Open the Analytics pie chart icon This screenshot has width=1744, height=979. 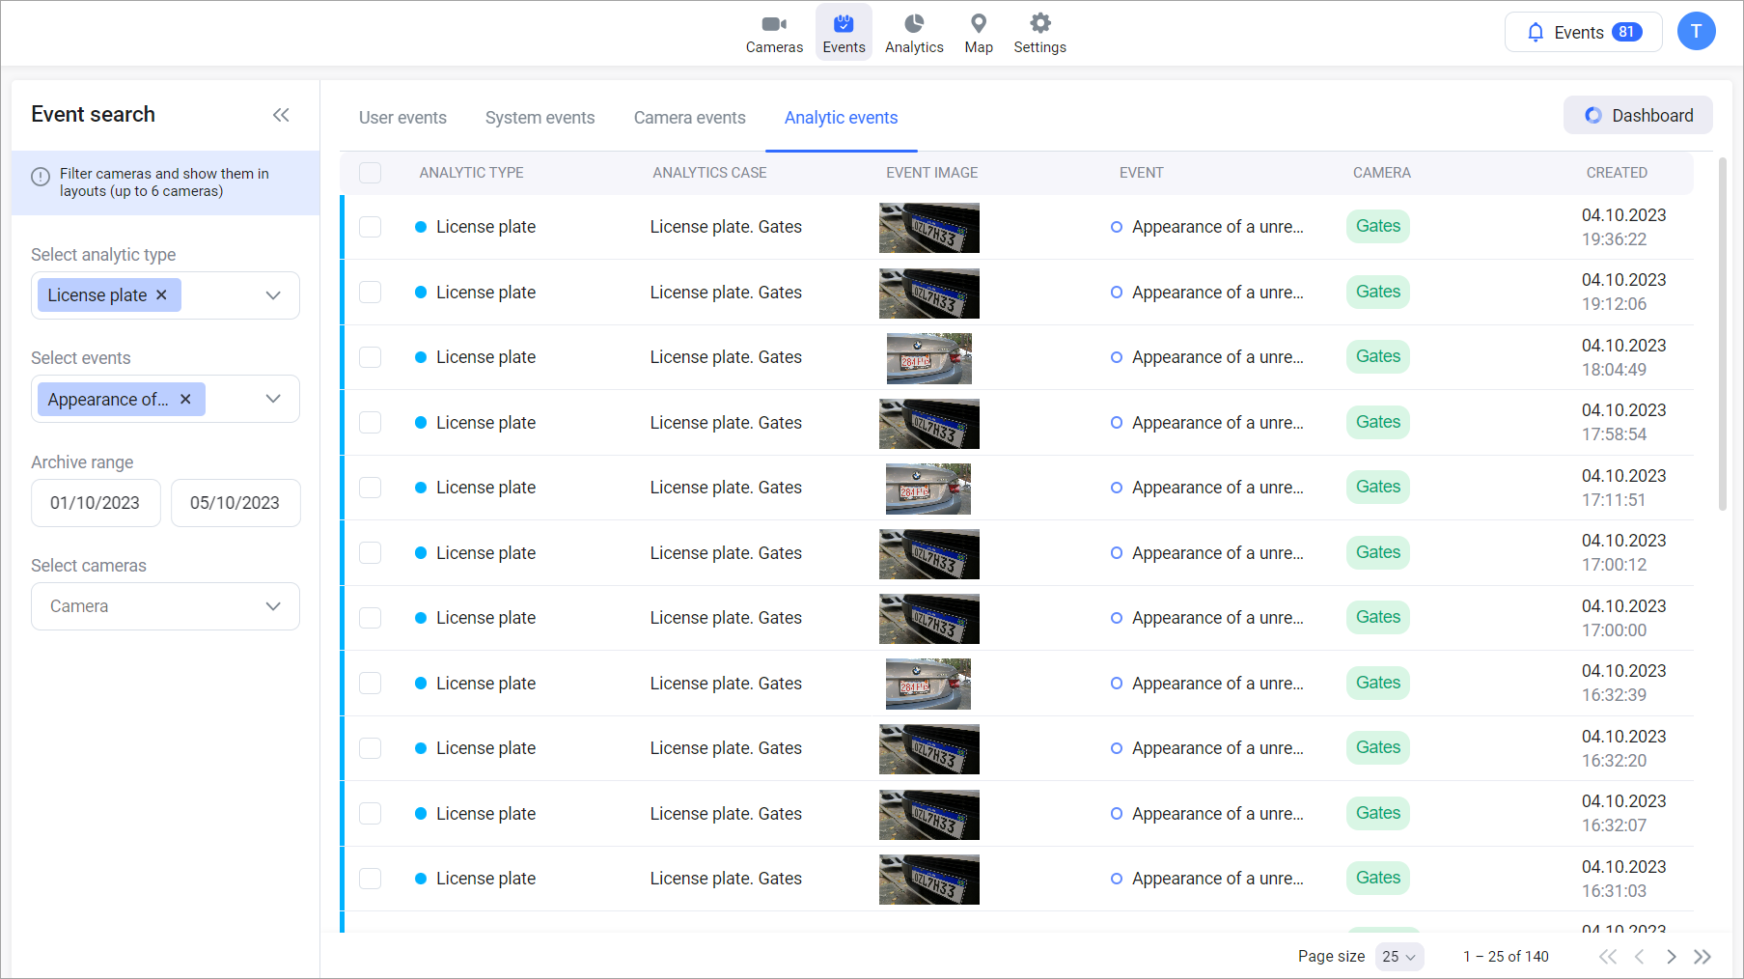coord(914,24)
